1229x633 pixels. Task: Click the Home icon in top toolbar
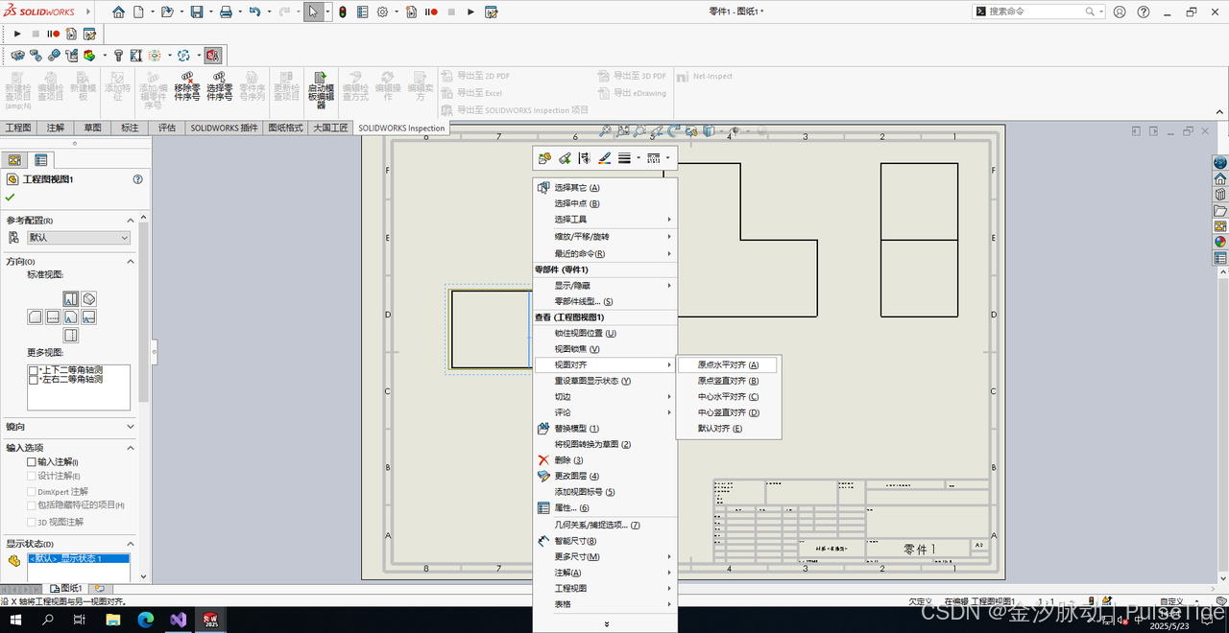(x=118, y=12)
